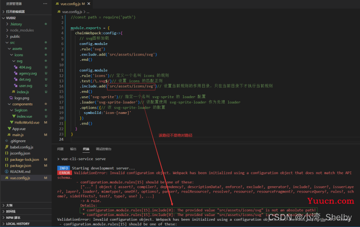Click the JS icon of index.js

point(13,91)
